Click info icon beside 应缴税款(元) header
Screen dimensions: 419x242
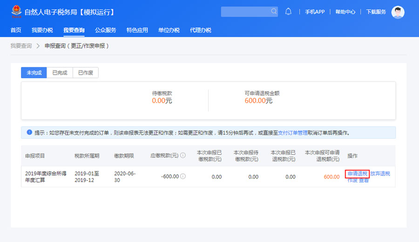183,155
